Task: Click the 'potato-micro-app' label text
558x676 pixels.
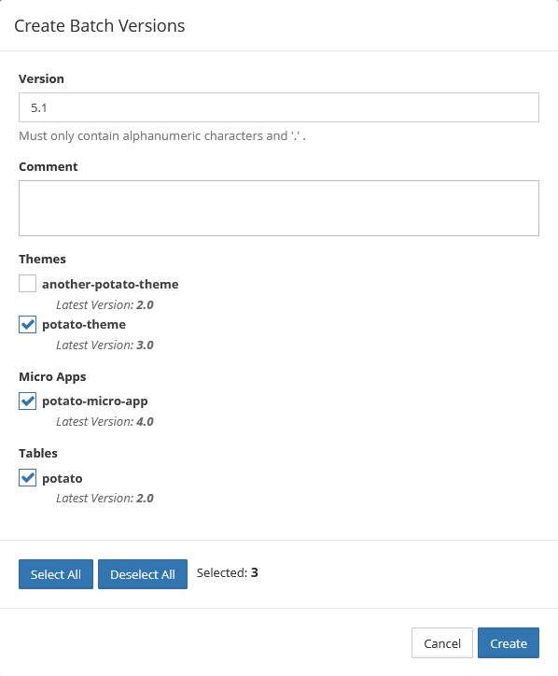Action: tap(95, 401)
